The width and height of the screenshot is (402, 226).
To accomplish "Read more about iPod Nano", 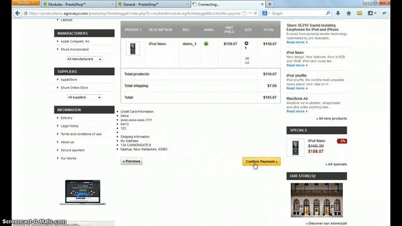I will click(297, 65).
